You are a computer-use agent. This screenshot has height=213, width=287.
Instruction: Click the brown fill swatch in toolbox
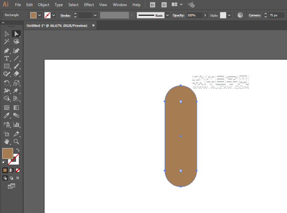(x=7, y=153)
